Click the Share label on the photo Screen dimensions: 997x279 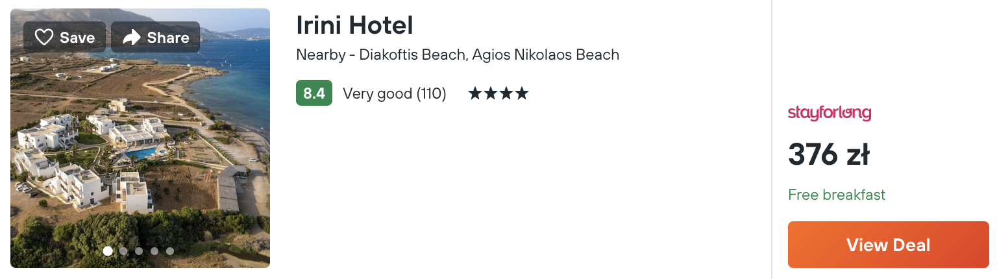[167, 38]
